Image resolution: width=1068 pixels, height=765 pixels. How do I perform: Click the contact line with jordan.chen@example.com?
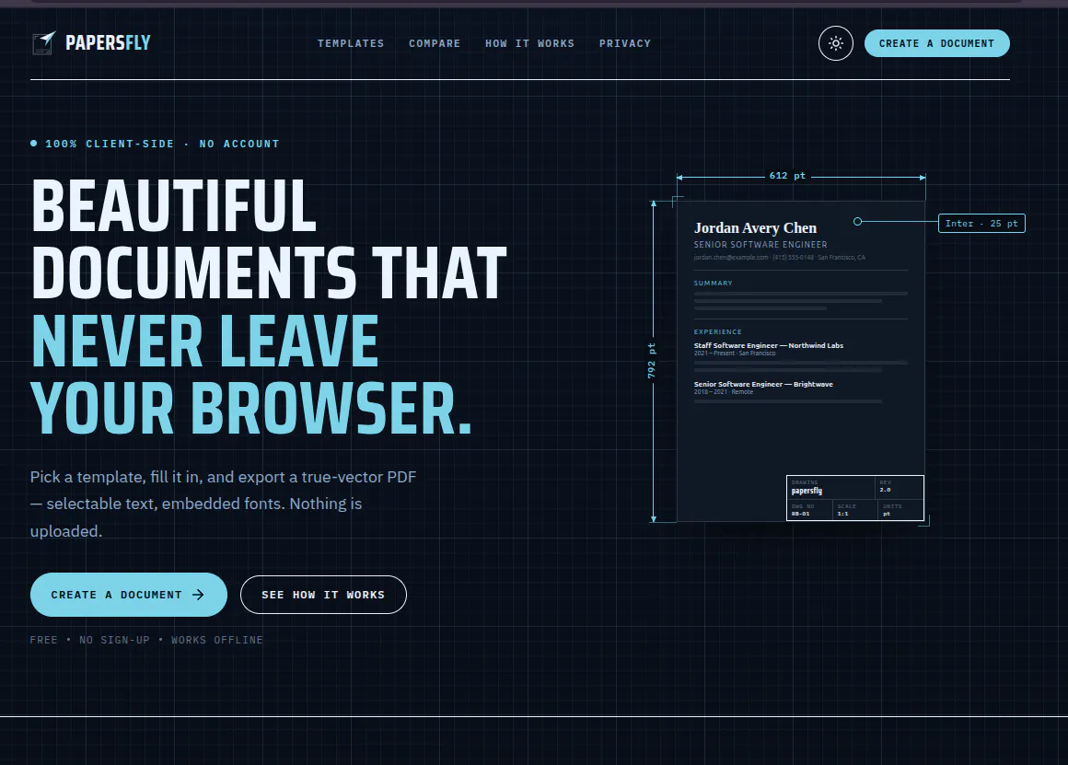click(779, 258)
